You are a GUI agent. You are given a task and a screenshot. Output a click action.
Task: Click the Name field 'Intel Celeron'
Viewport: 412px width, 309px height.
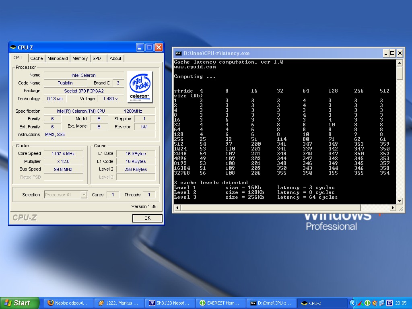click(x=84, y=75)
